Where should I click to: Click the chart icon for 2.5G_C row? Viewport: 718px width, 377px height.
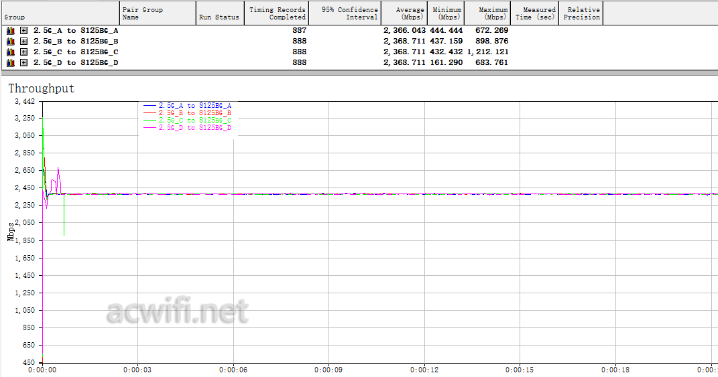point(11,52)
